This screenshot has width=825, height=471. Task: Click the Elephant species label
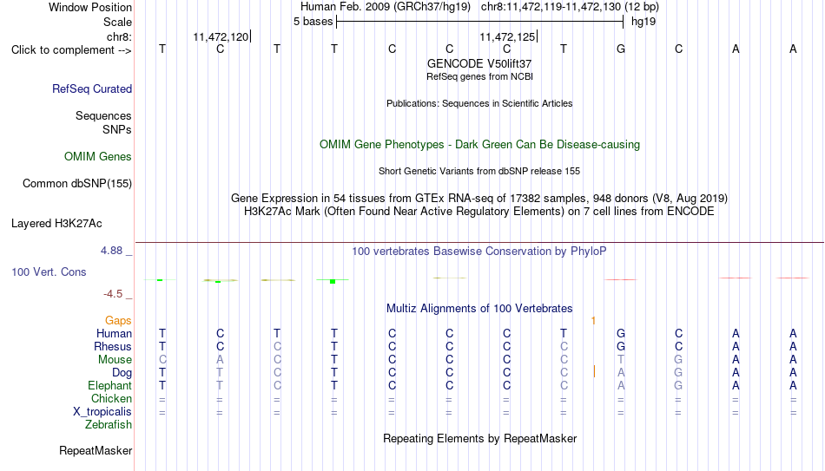(110, 385)
